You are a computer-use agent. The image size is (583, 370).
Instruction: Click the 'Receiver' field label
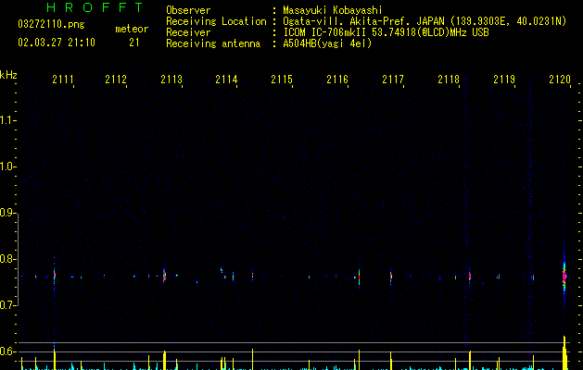(188, 32)
